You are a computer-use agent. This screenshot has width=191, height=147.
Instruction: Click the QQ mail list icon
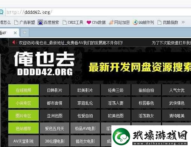[135, 22]
